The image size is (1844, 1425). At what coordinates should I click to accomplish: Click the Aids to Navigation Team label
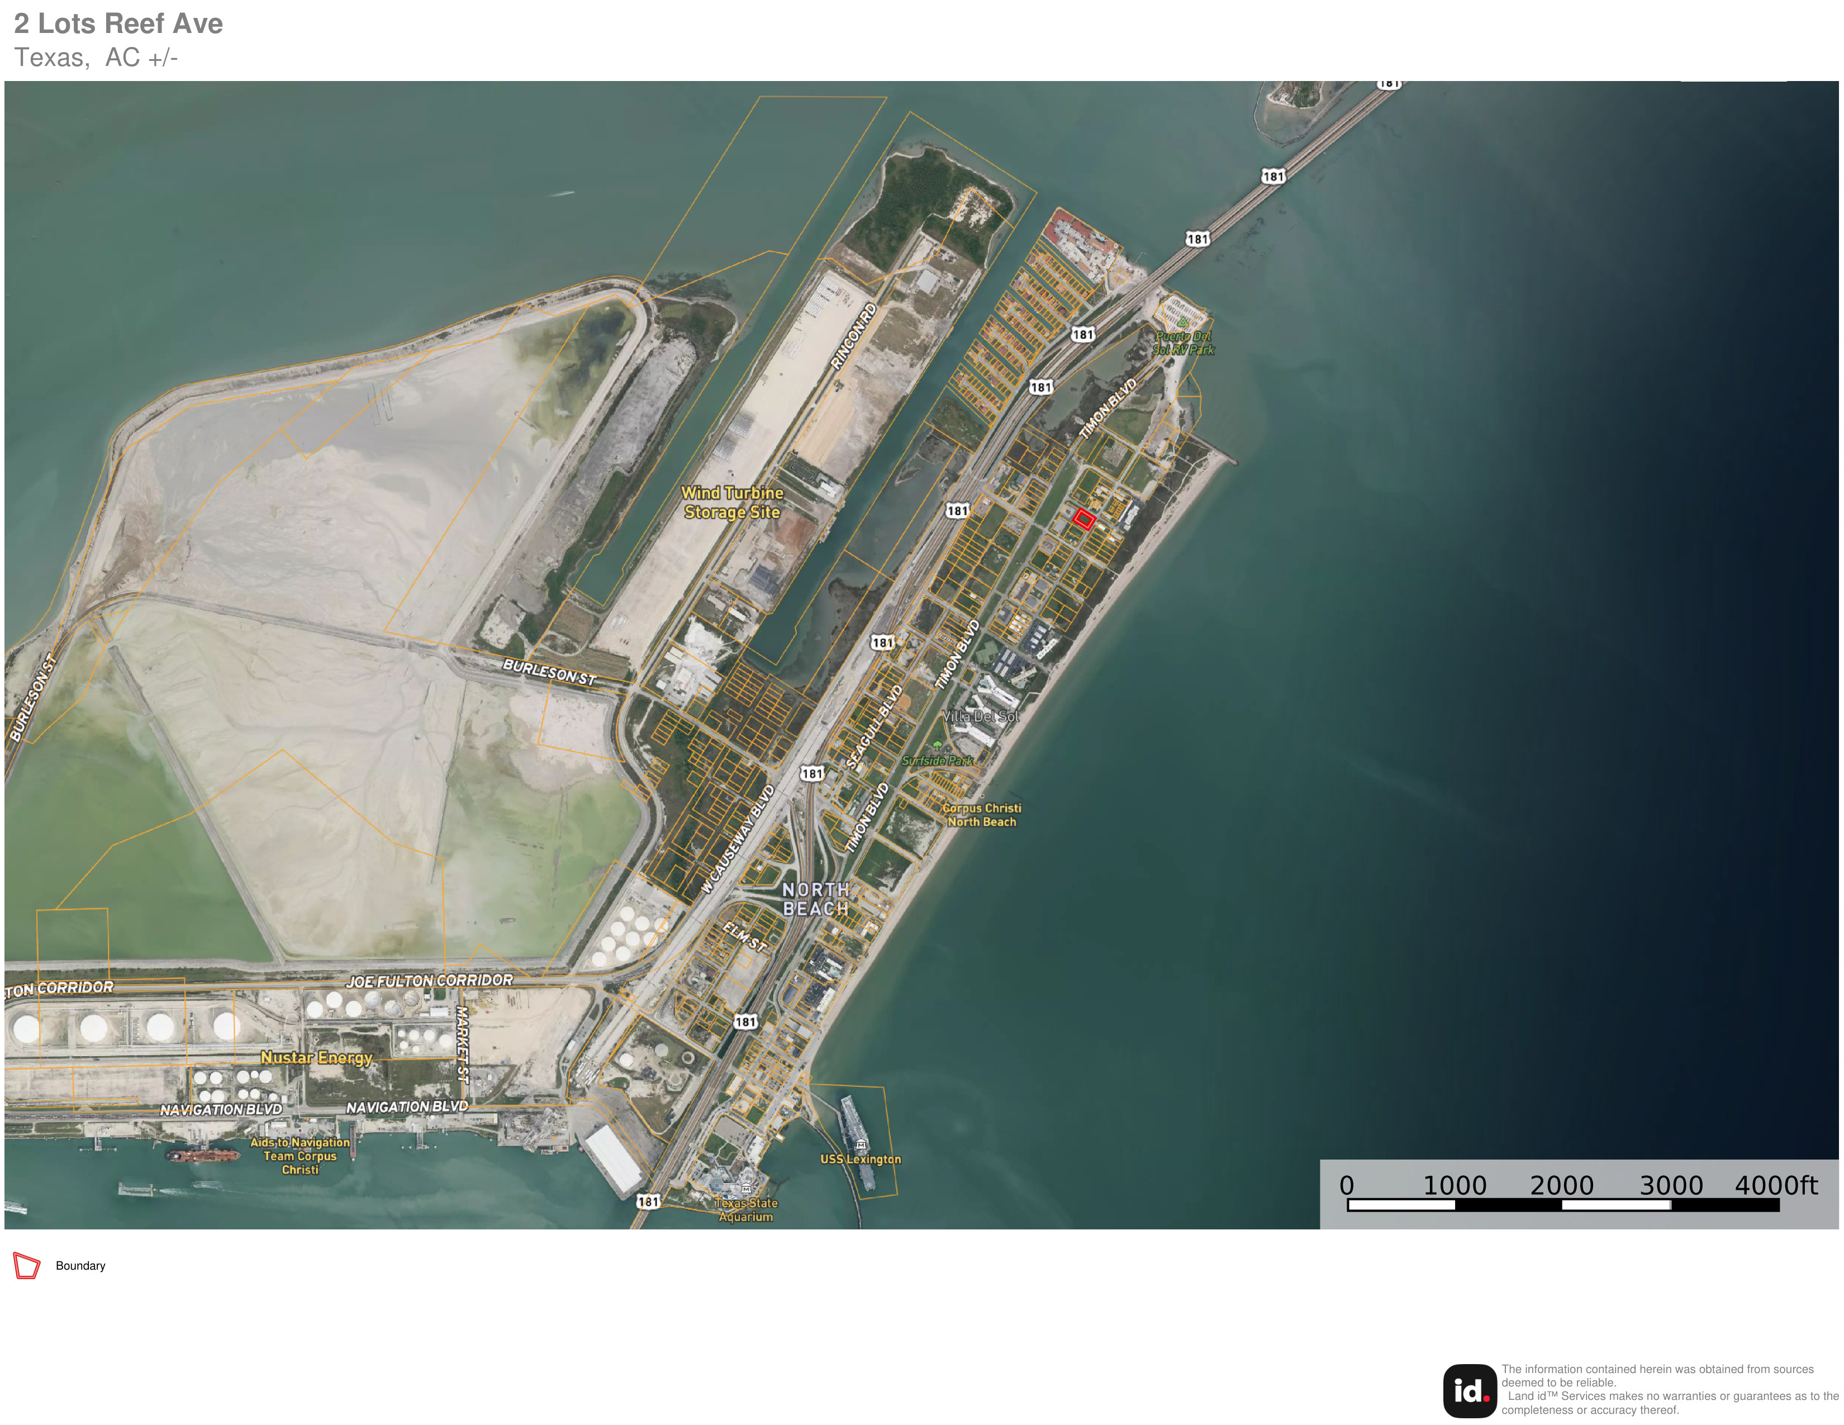point(300,1156)
